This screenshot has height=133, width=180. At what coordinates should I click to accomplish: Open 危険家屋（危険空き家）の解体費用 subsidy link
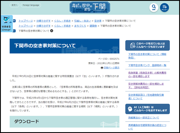pos(147,75)
